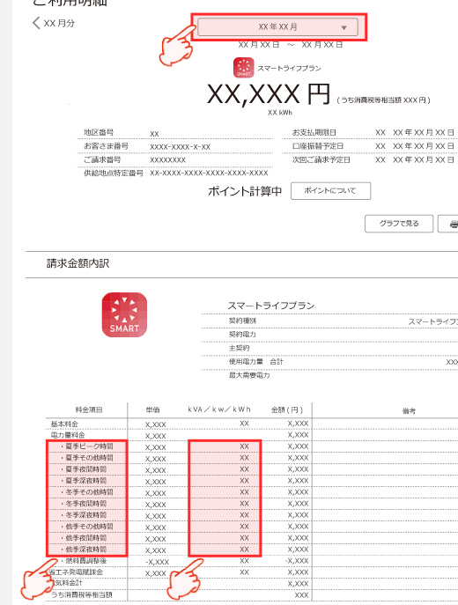Select the 他季夜間時間 row label

pos(84,537)
